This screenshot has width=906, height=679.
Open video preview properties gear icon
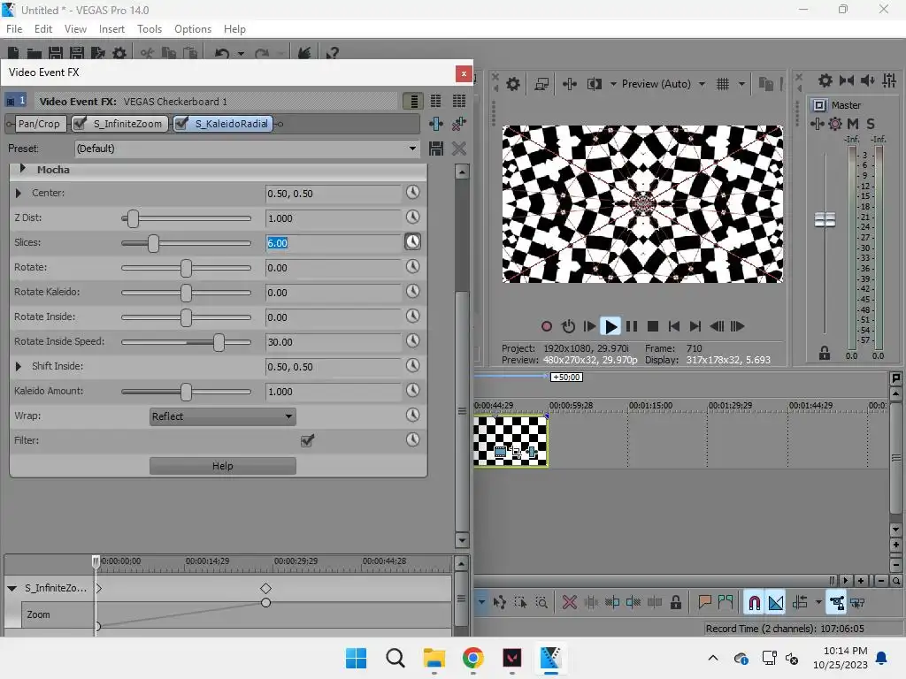click(x=512, y=84)
